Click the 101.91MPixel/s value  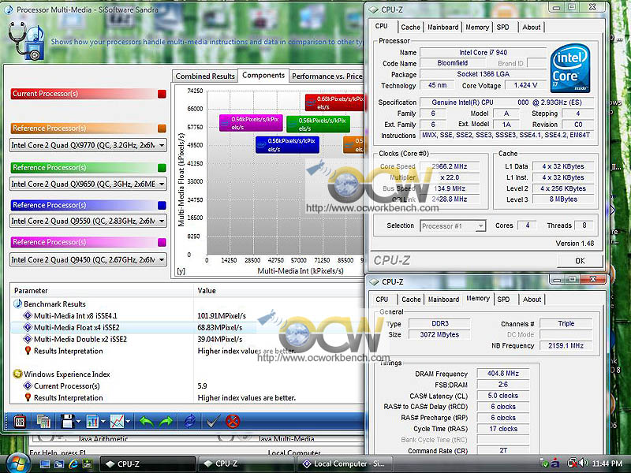(x=222, y=316)
